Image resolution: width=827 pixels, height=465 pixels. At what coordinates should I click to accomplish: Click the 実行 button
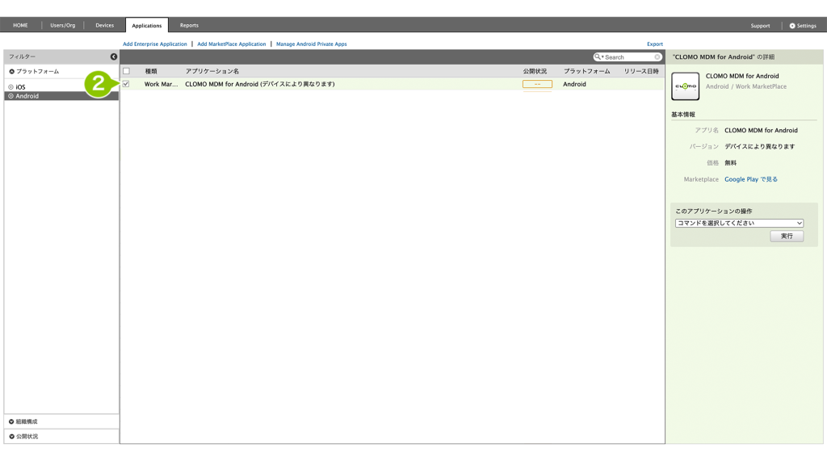click(x=787, y=237)
